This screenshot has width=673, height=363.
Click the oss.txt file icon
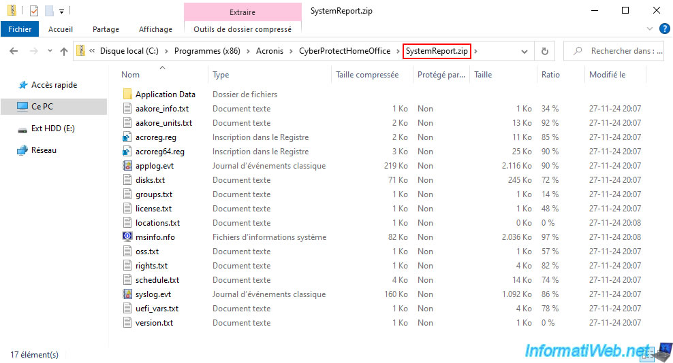[127, 251]
